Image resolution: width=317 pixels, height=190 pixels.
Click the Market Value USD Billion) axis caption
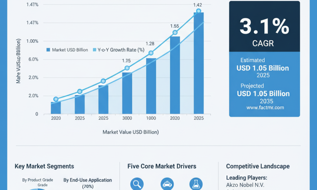click(131, 132)
